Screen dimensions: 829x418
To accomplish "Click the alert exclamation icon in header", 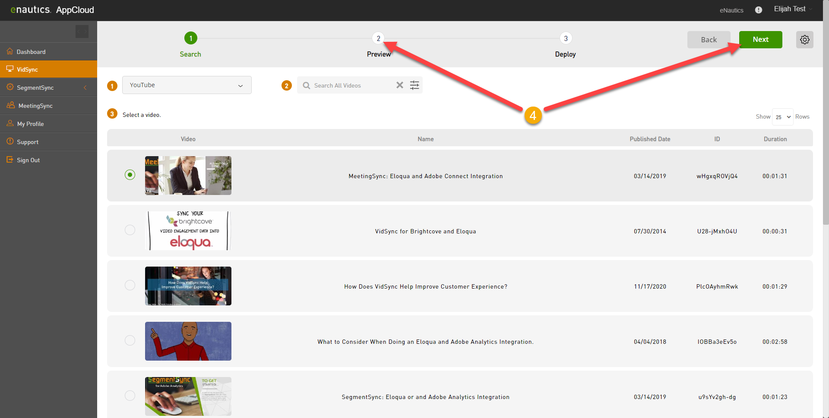I will point(759,10).
